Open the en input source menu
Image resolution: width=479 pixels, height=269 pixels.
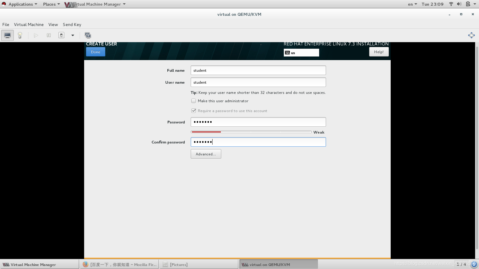[x=412, y=4]
